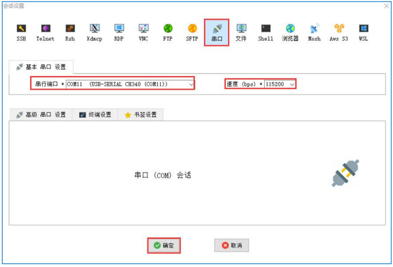Select the SSH session type icon
Viewport: 393px width, 267px height.
(21, 33)
